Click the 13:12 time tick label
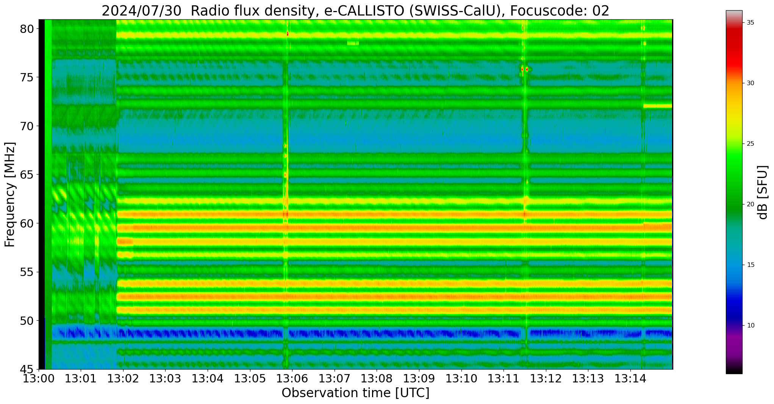Viewport: 774px width, 404px height. click(x=546, y=378)
